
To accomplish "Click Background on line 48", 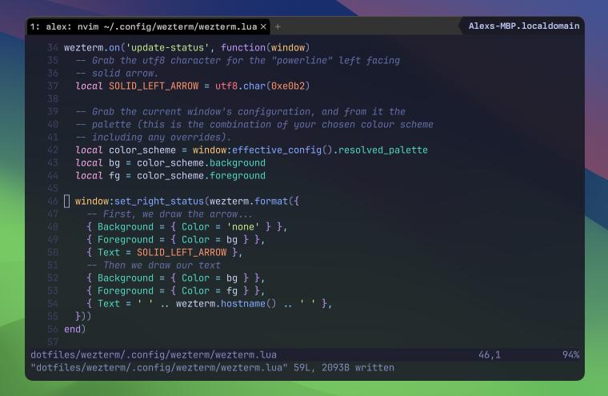I will tap(126, 227).
